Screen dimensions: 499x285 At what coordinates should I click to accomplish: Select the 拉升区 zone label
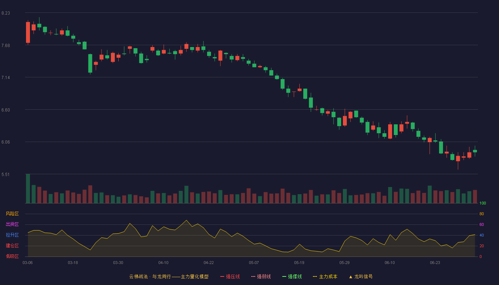click(x=12, y=235)
